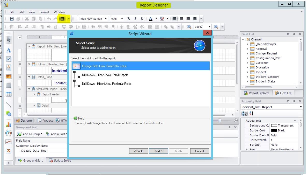Open the 100% zoom level dropdown
The height and width of the screenshot is (175, 308).
pos(209,27)
